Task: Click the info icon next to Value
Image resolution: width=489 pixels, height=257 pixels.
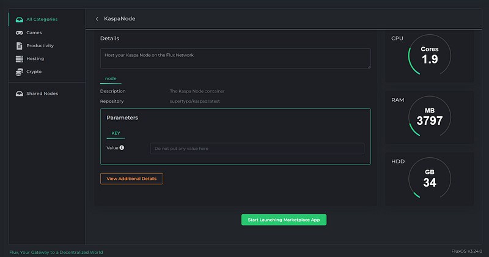Action: tap(122, 147)
